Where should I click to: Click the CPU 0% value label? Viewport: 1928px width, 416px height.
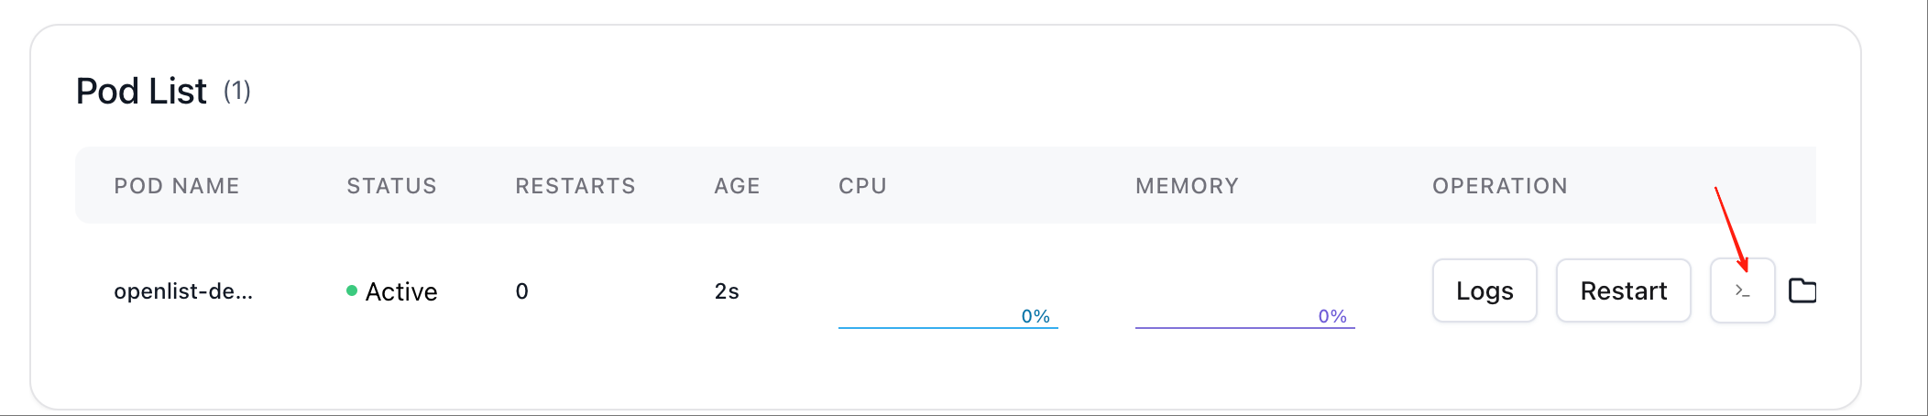coord(1035,316)
